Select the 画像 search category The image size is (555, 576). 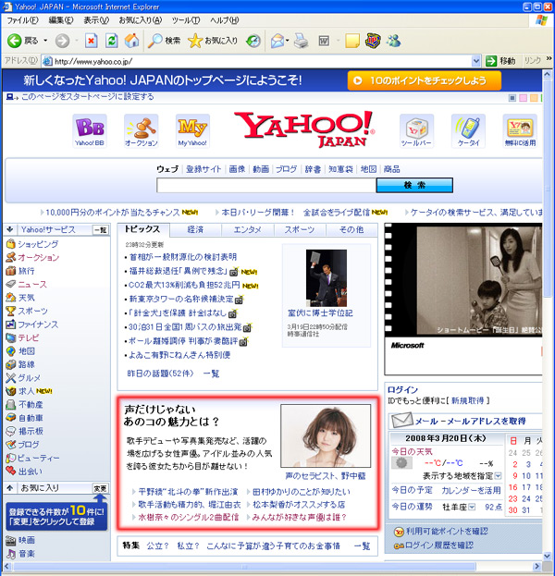tap(237, 169)
